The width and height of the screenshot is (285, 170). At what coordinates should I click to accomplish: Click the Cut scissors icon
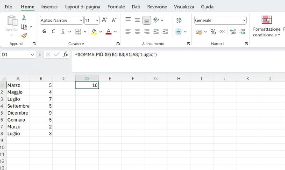coord(24,18)
